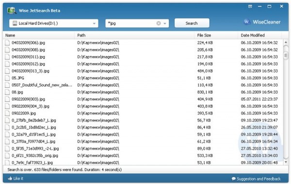Select file name 0507_Doubtful_Sound_new_zela...
291x184 pixels.
pyautogui.click(x=42, y=85)
